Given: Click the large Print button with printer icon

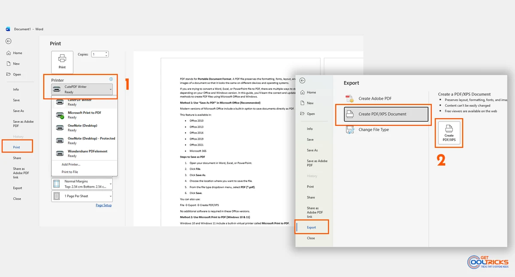Looking at the screenshot, I should point(62,62).
